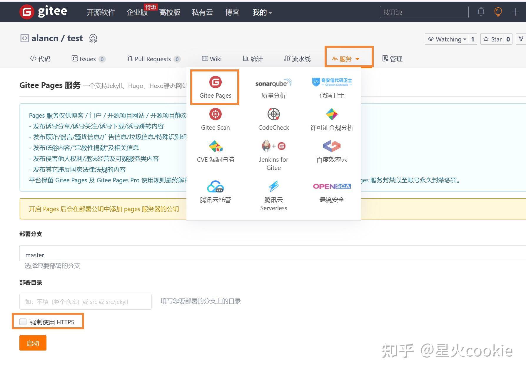
Task: Open 开源软件 in top navigation
Action: pyautogui.click(x=101, y=12)
